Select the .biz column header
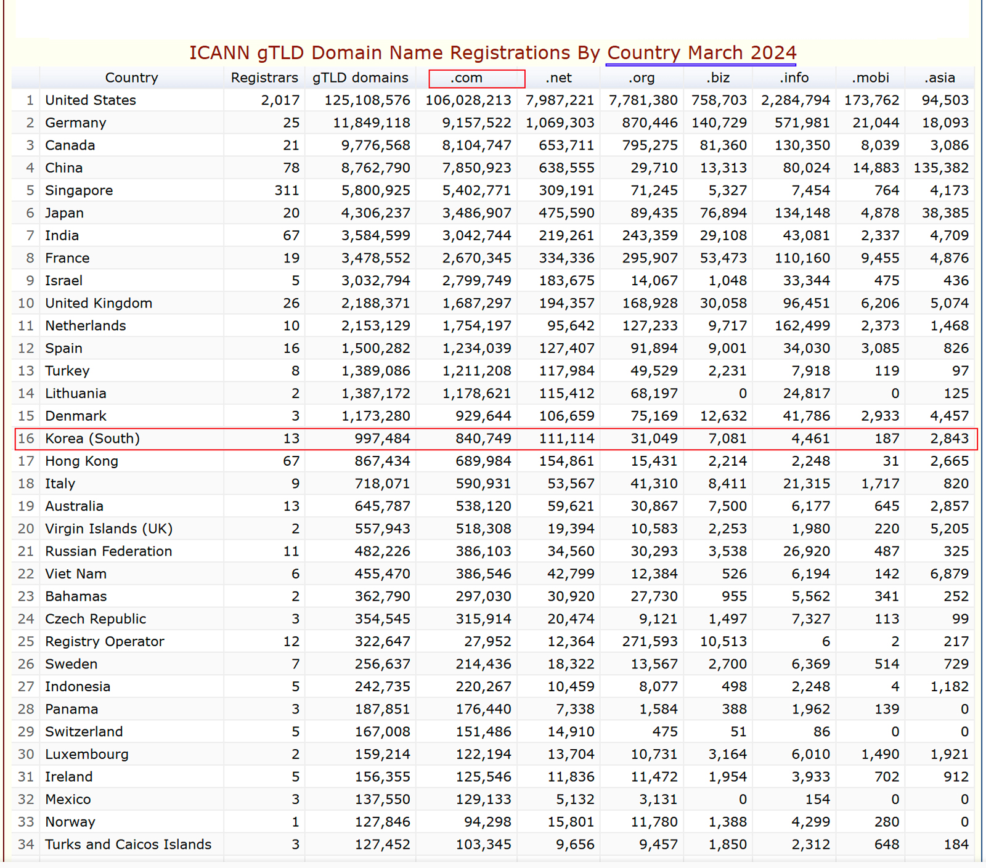986x868 pixels. 718,78
